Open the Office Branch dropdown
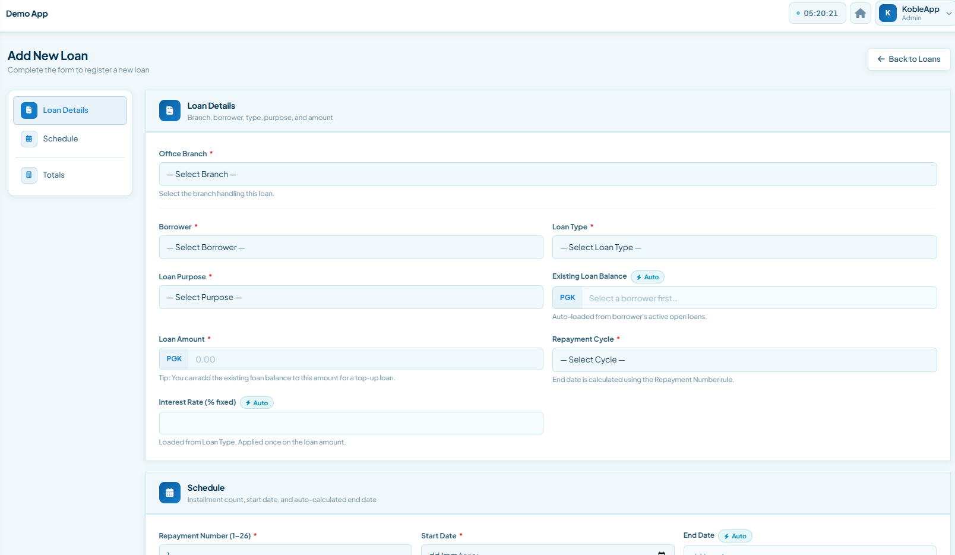 [x=548, y=174]
